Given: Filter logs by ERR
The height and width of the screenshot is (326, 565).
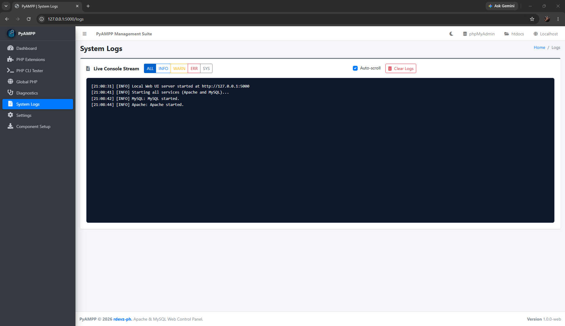Looking at the screenshot, I should [x=194, y=69].
